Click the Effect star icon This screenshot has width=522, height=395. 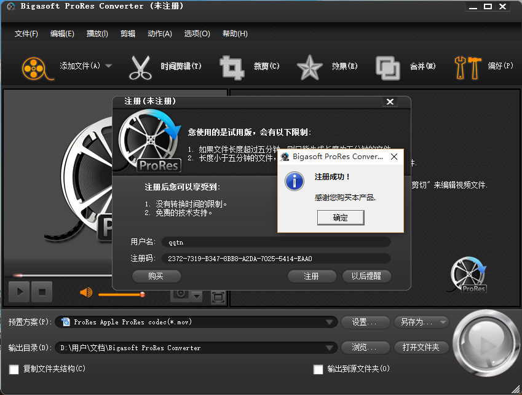(x=309, y=67)
